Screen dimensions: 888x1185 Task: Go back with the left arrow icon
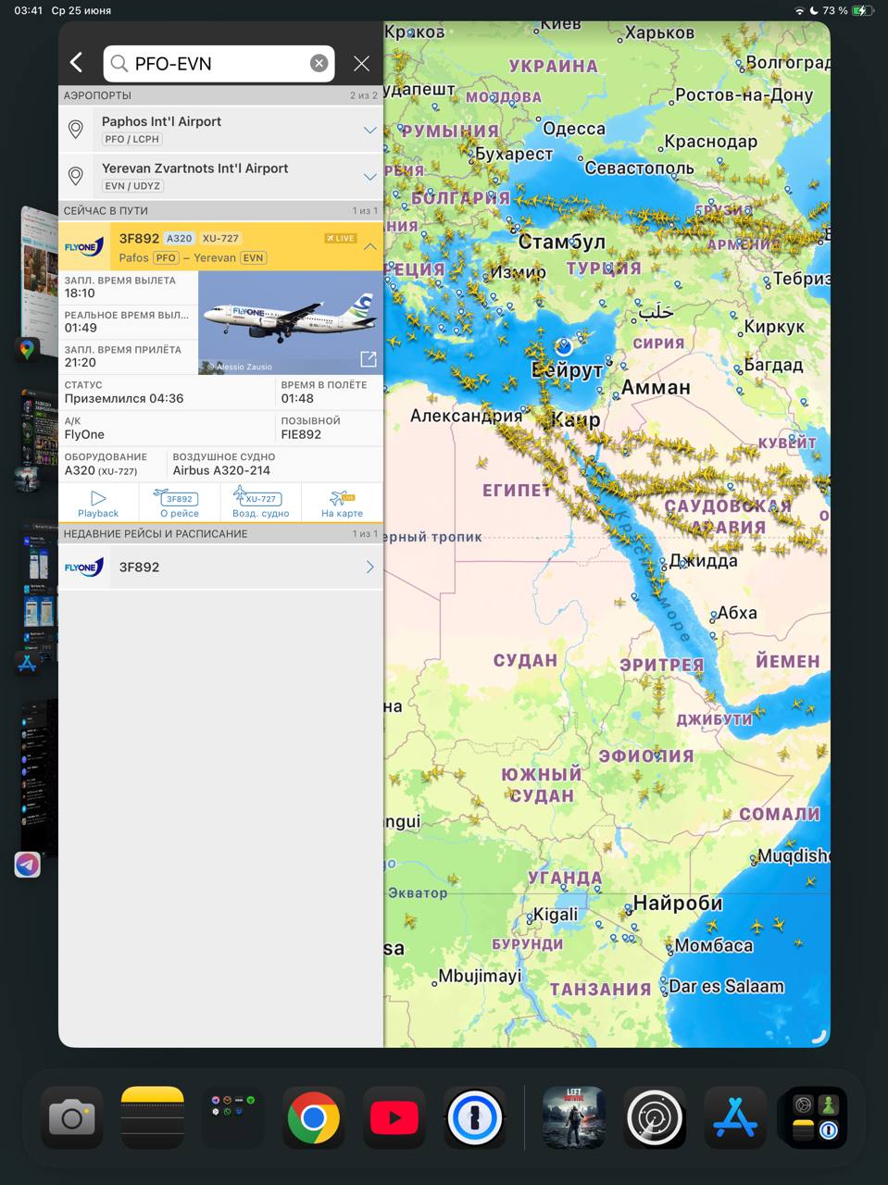[x=77, y=63]
